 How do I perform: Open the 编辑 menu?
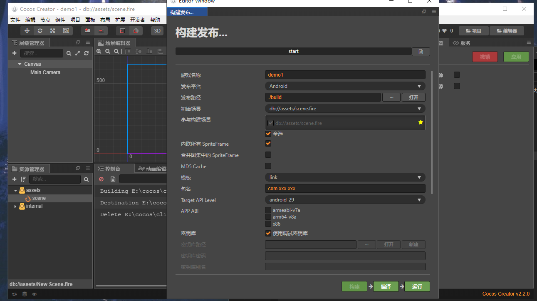pos(30,20)
